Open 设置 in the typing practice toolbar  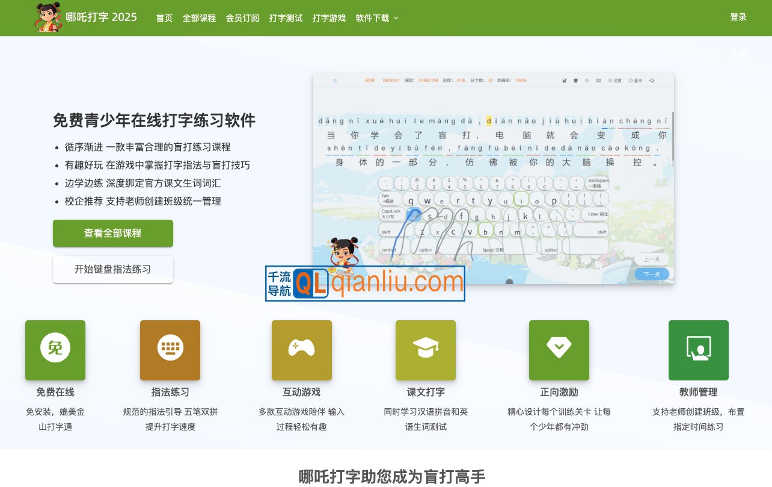point(614,80)
